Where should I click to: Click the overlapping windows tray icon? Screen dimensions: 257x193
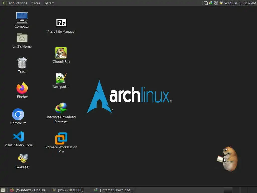pyautogui.click(x=206, y=3)
